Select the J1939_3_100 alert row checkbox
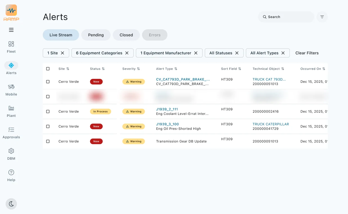The image size is (348, 214). point(48,126)
